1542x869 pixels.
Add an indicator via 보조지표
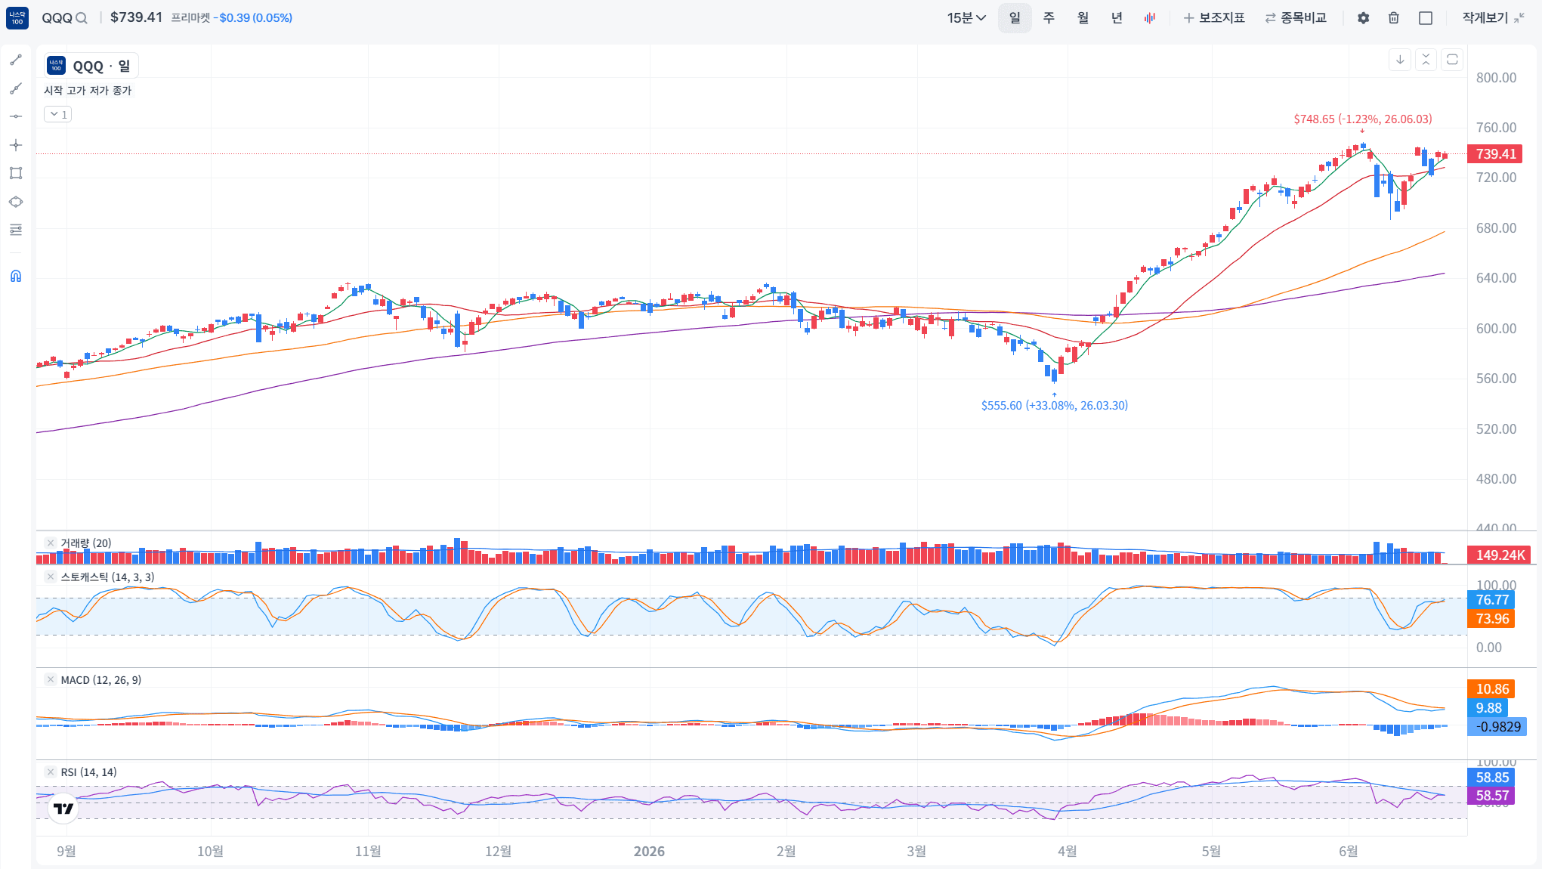pyautogui.click(x=1214, y=18)
